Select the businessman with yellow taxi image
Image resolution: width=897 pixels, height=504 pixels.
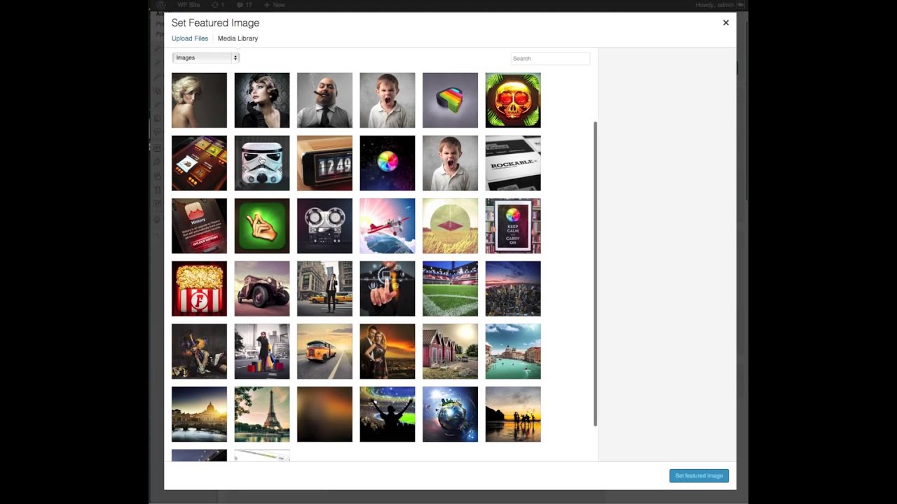click(324, 288)
